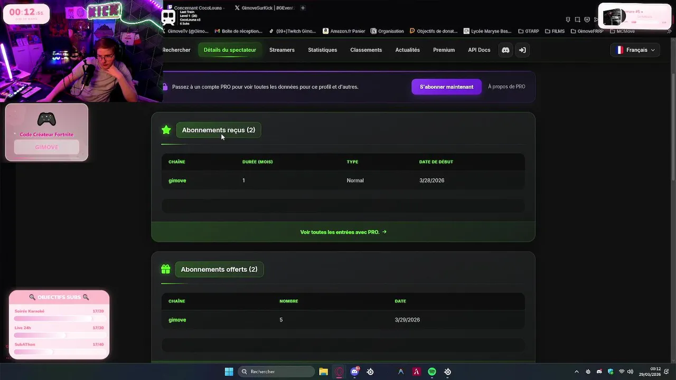Open Boîte de réception Gmail bookmark
The height and width of the screenshot is (380, 676).
(238, 31)
